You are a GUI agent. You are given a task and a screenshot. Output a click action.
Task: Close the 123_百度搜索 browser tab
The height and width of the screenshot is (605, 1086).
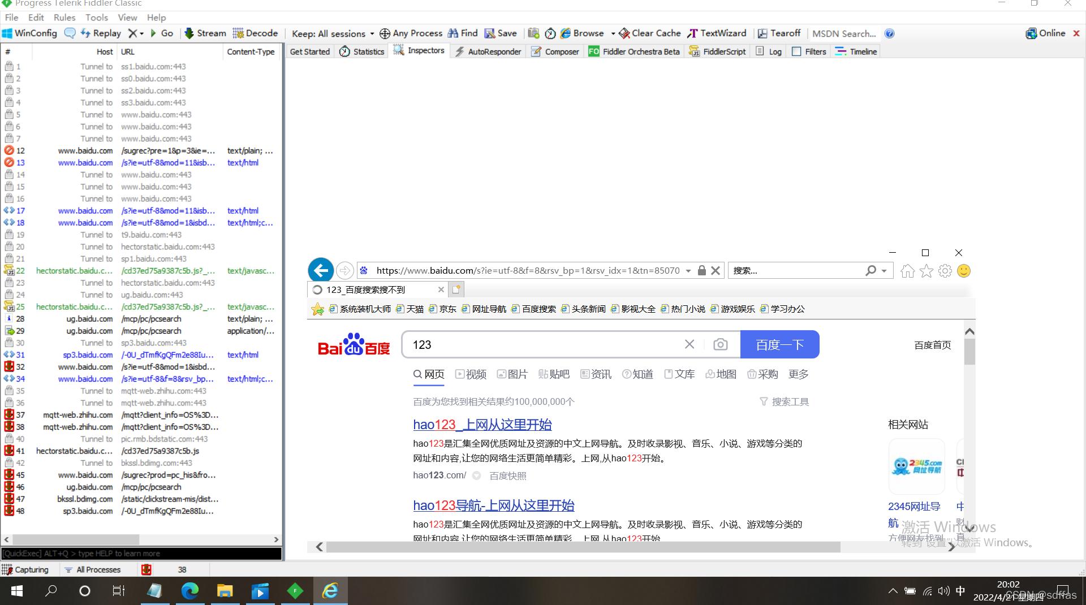click(x=441, y=289)
